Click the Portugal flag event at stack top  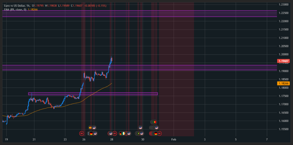155,122
